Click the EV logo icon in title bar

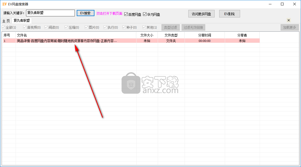(4, 4)
